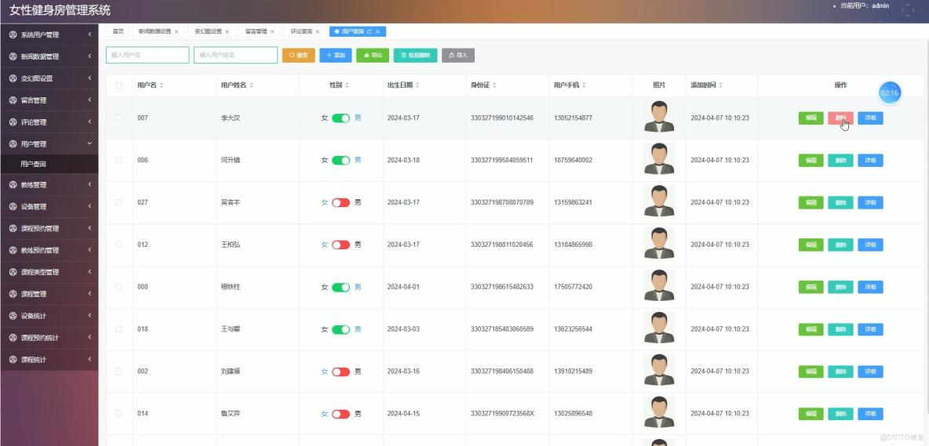Expand 教练预约管理 using its chevron
This screenshot has width=929, height=446.
click(89, 249)
